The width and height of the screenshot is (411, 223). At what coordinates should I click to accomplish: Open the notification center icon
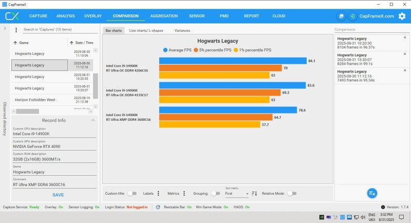pos(401,217)
